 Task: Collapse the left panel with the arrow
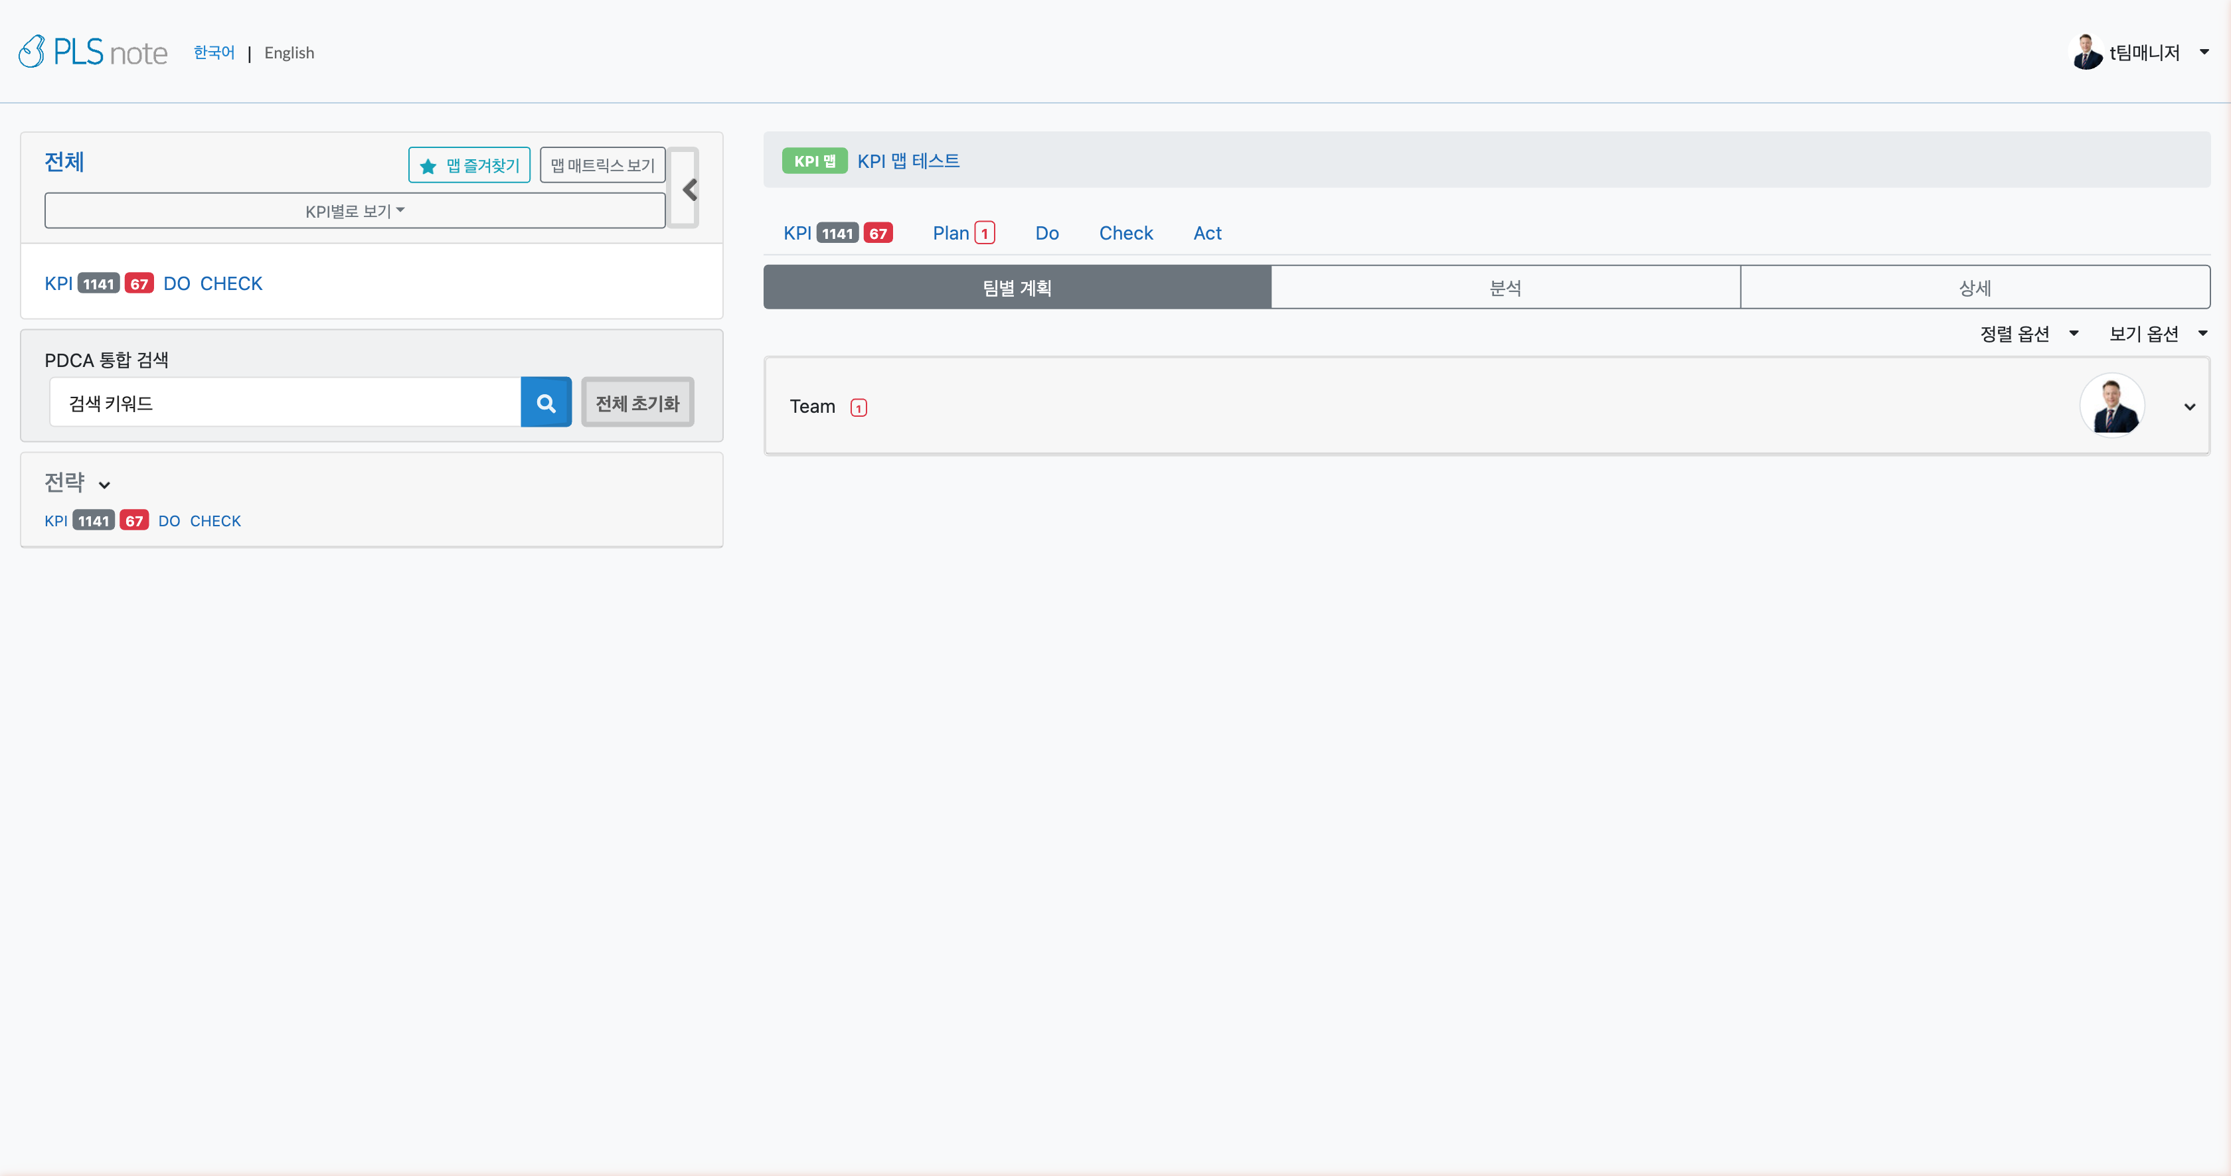tap(689, 190)
